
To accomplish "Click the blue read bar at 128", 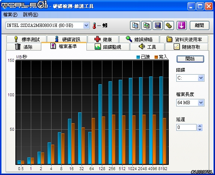I will coord(100,124).
